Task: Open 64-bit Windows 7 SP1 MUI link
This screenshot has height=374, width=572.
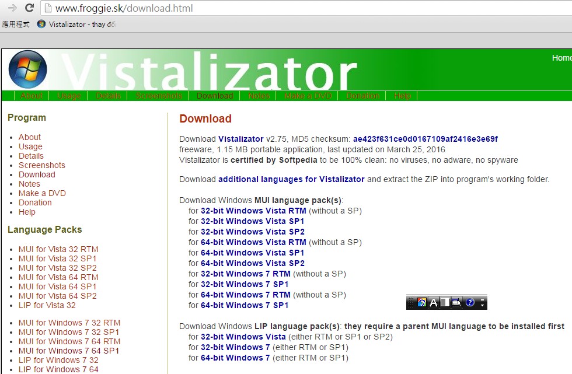Action: click(x=245, y=306)
